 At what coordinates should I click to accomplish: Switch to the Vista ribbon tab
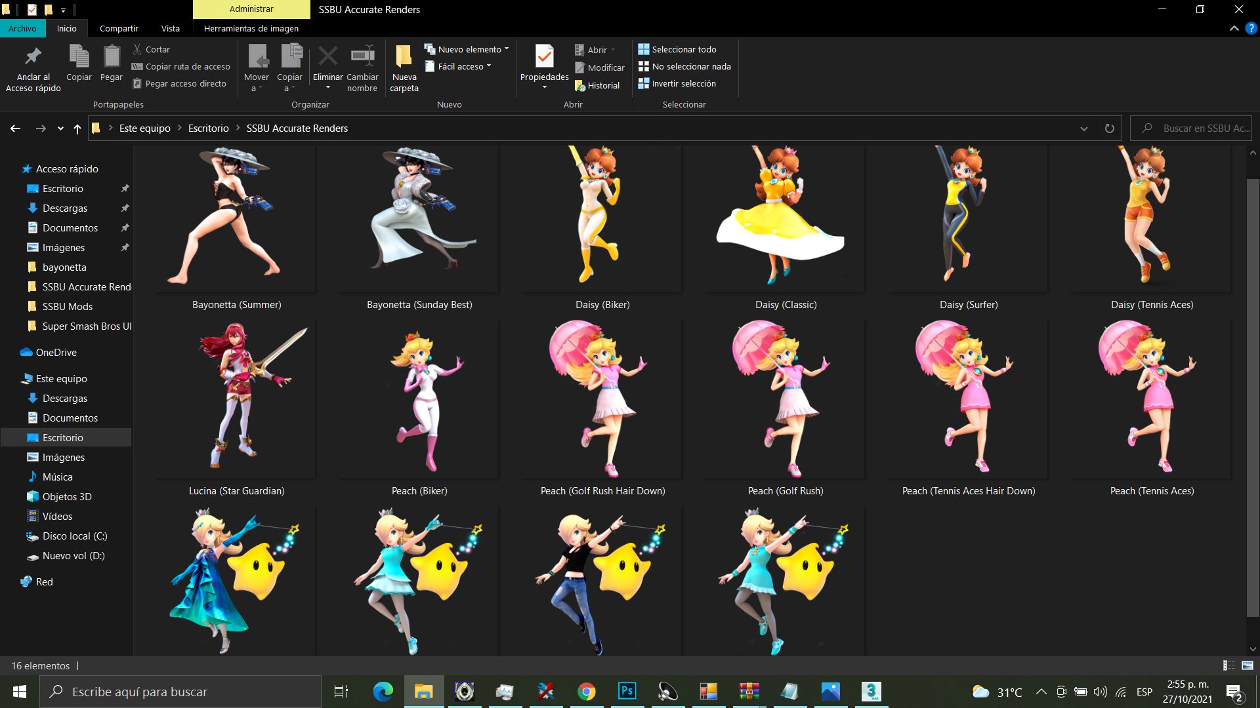(171, 28)
